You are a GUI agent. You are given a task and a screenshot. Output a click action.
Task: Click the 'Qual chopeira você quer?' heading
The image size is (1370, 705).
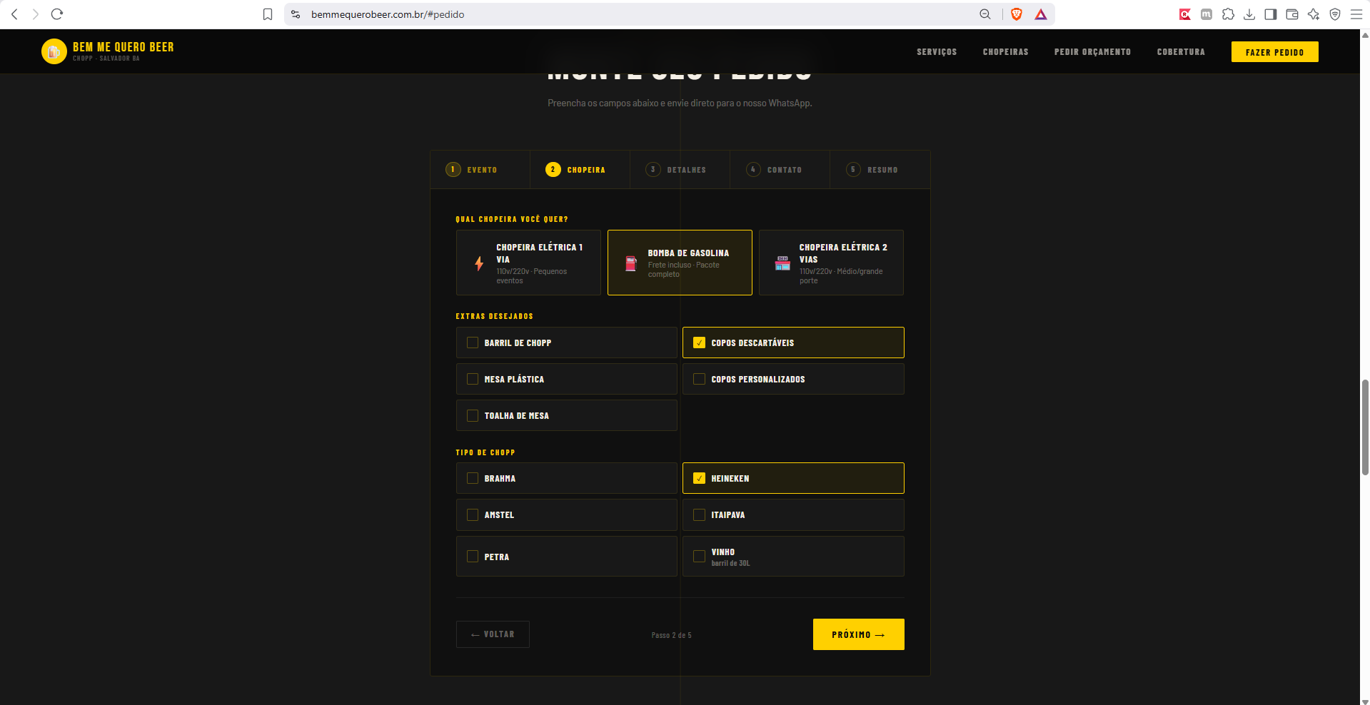512,219
